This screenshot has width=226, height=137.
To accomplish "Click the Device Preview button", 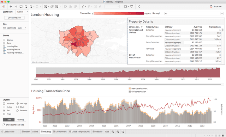I will (x=14, y=18).
